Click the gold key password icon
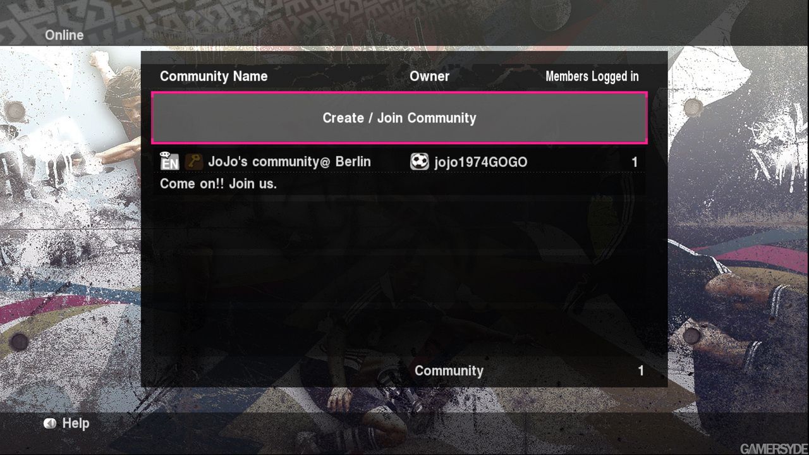This screenshot has height=455, width=809. pos(194,162)
